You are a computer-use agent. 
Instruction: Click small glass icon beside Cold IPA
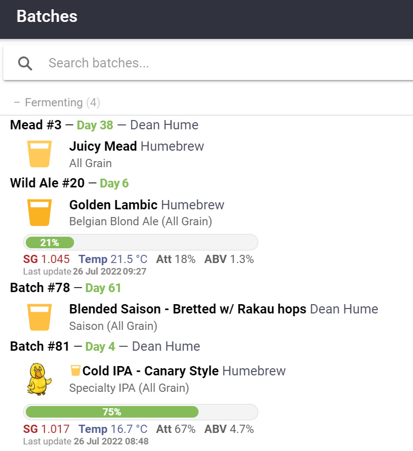[x=75, y=370]
